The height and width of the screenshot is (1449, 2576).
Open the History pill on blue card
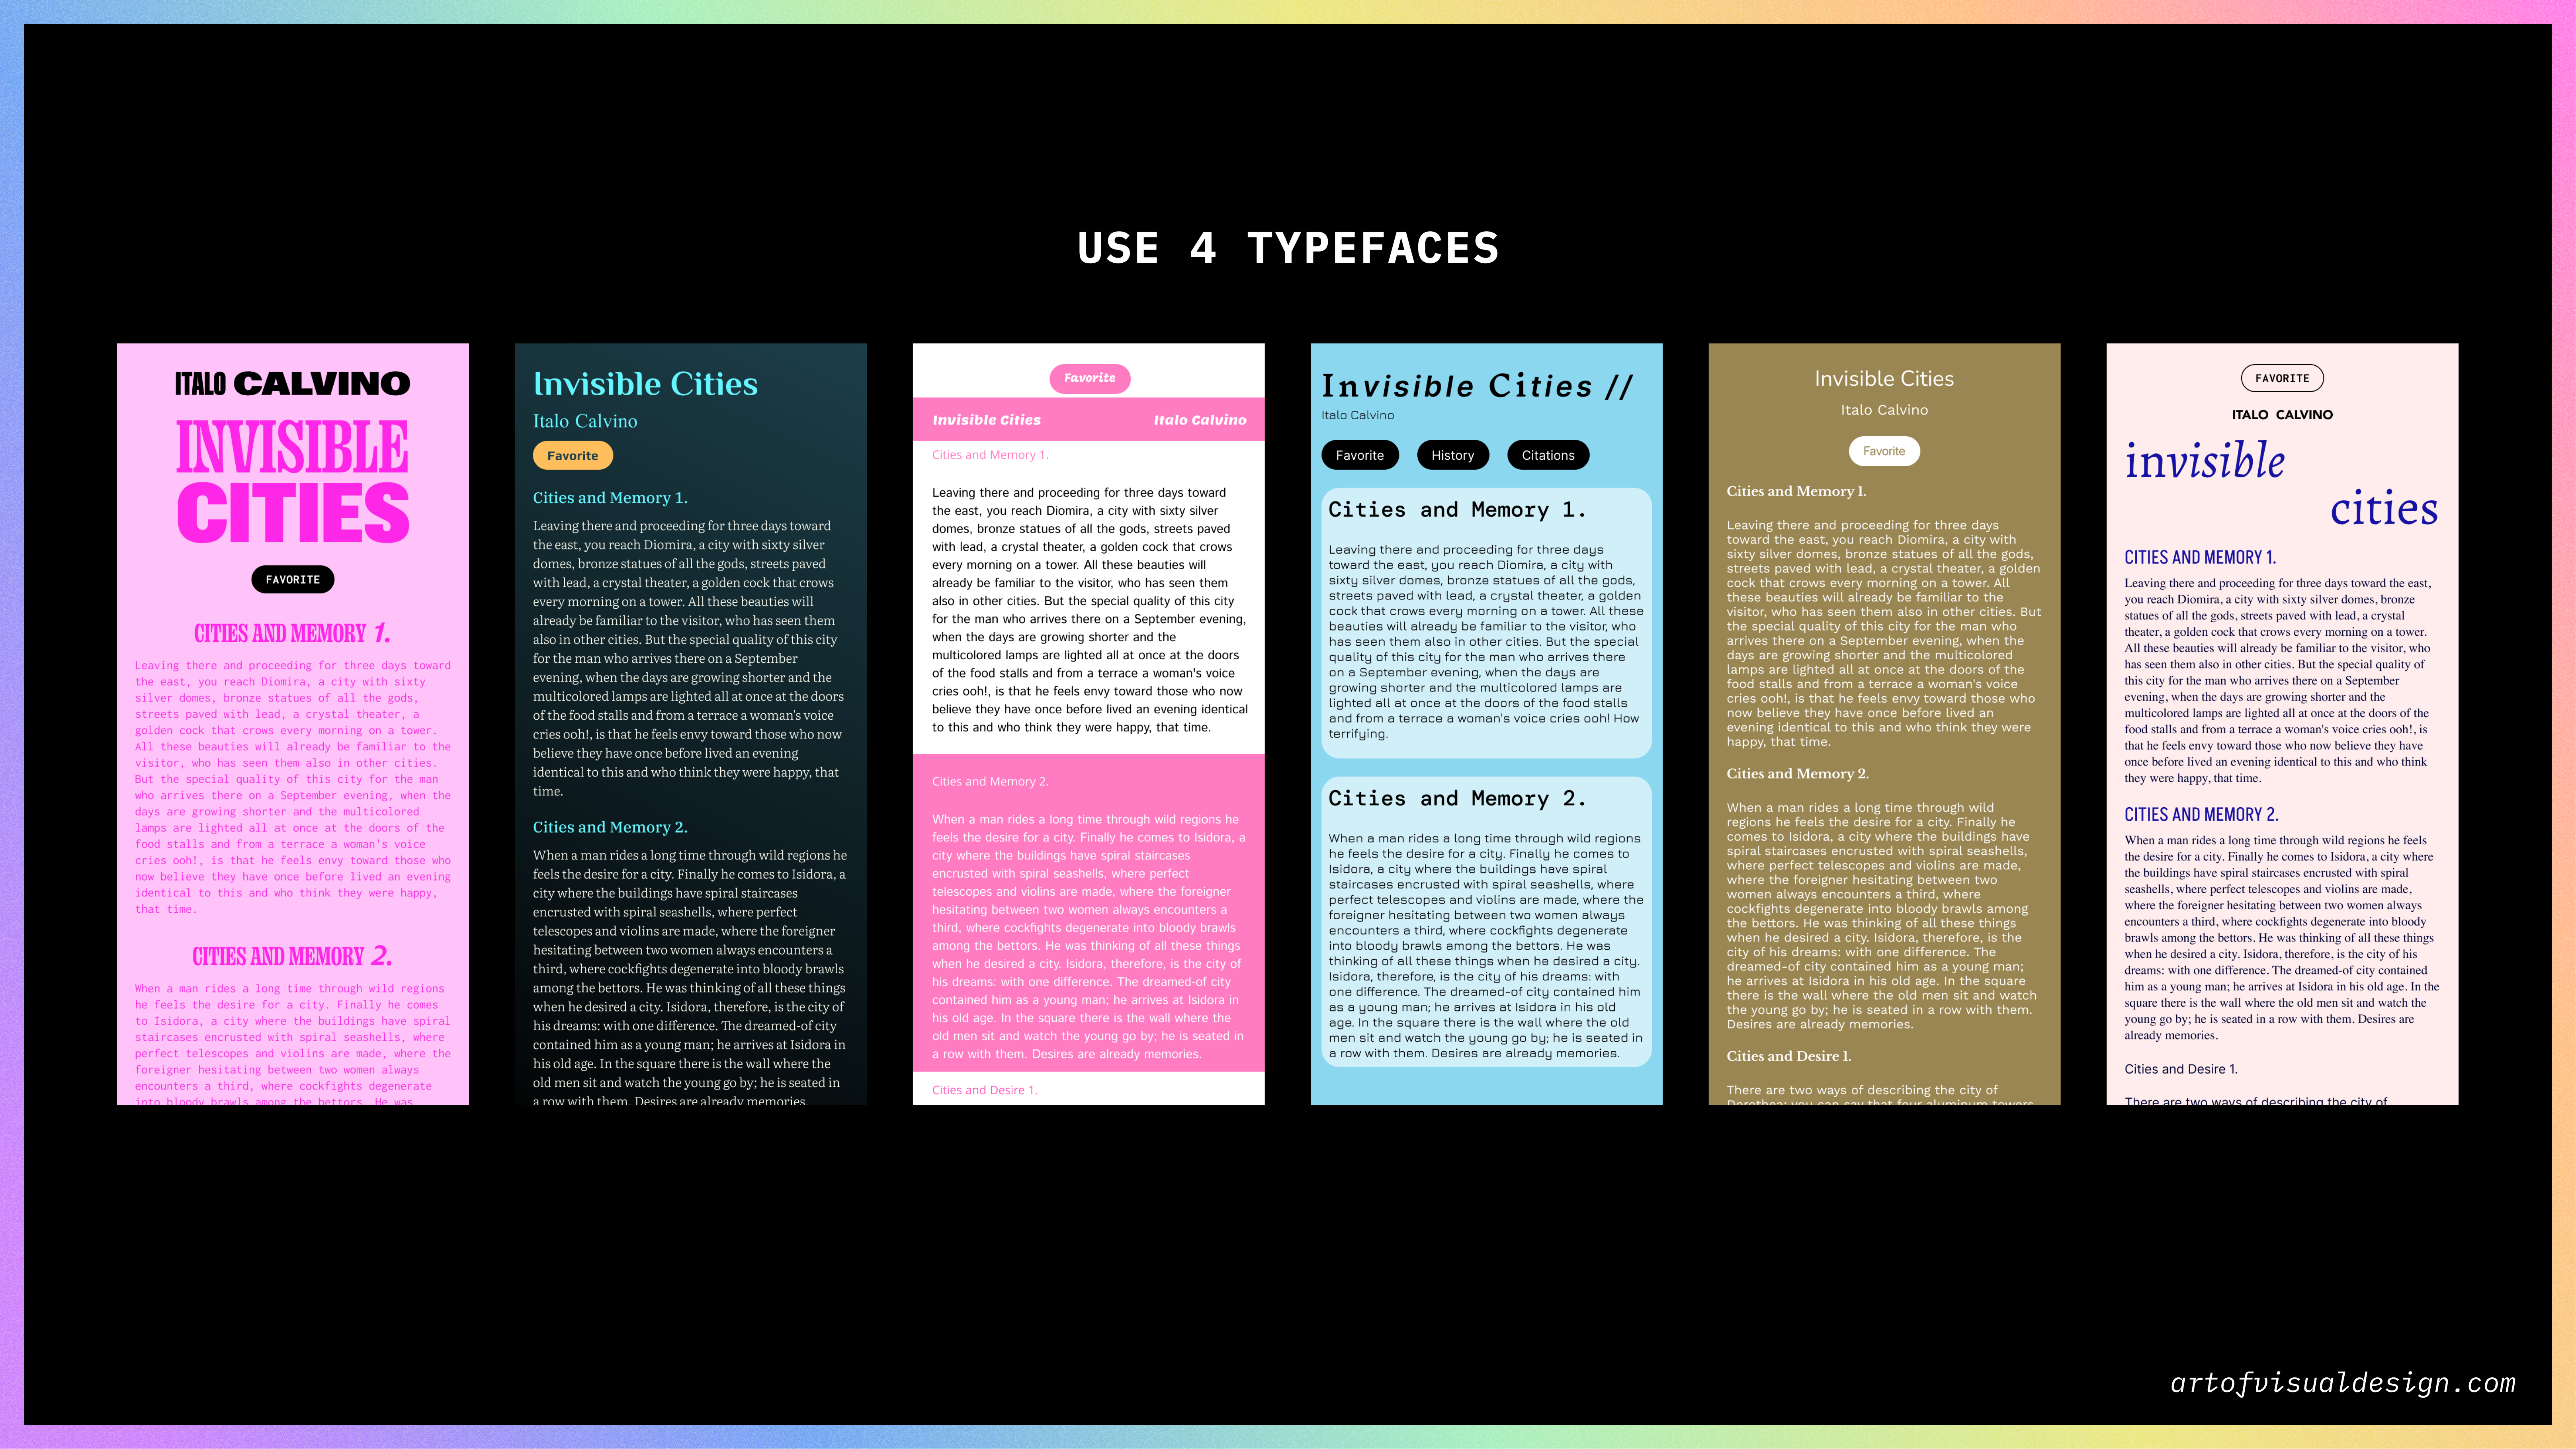1452,455
